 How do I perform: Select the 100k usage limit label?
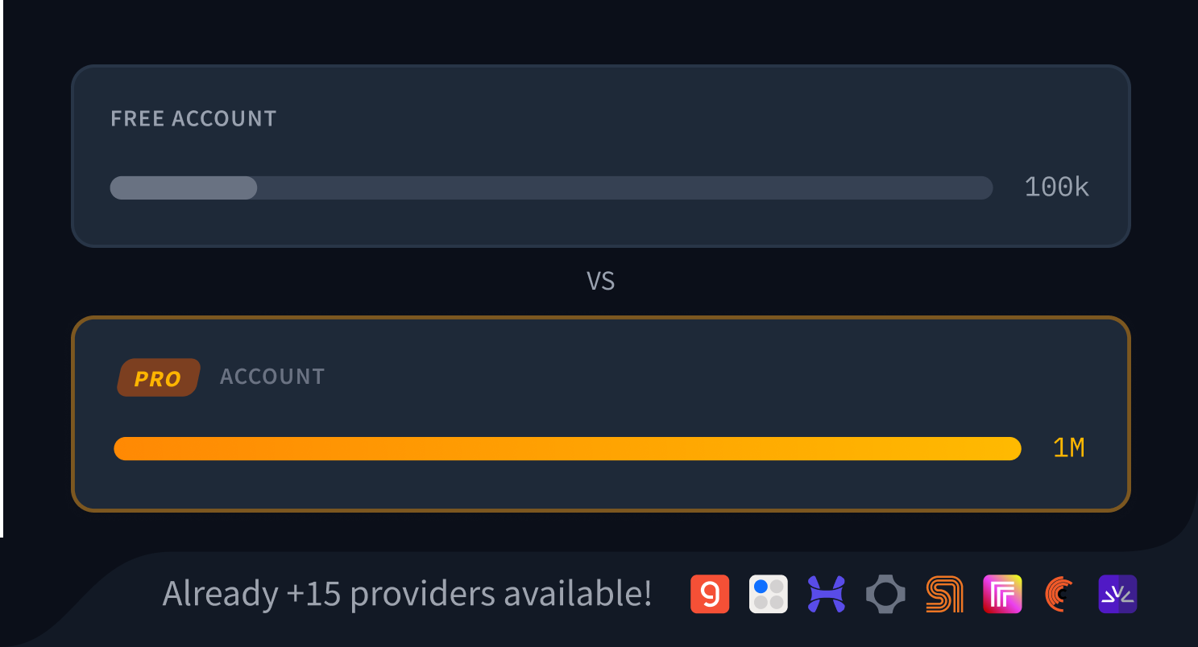pos(1056,187)
